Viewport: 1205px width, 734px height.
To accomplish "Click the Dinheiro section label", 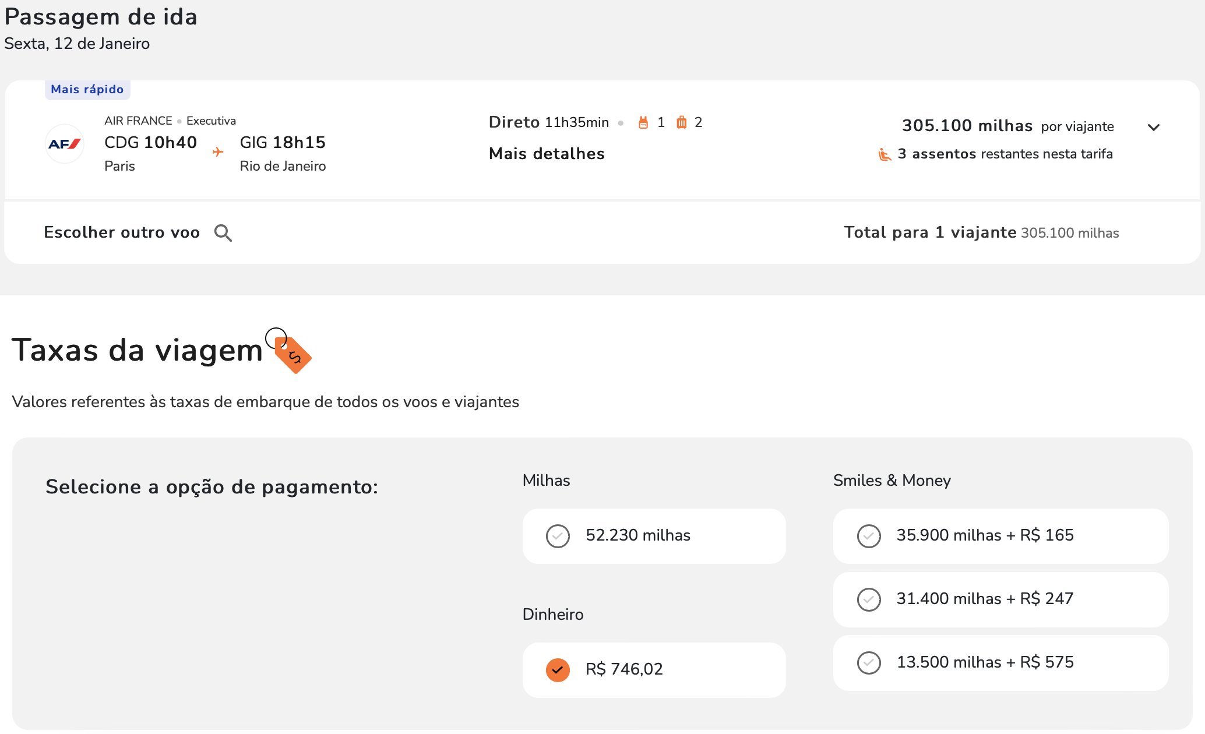I will pyautogui.click(x=553, y=615).
